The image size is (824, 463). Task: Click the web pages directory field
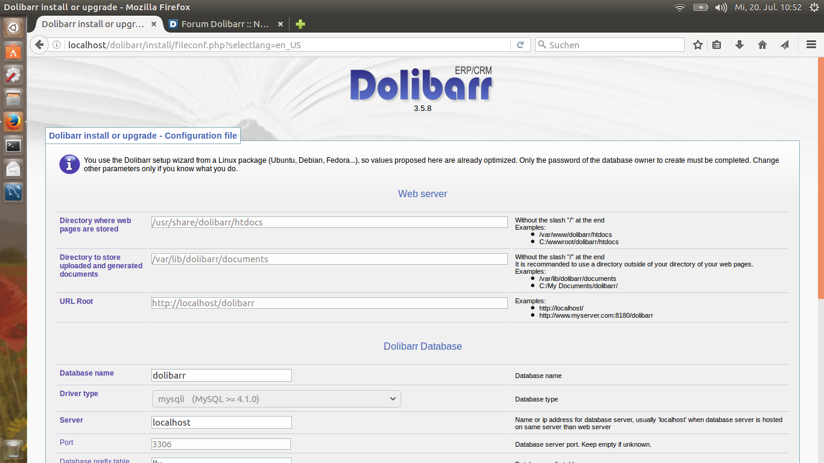point(329,222)
